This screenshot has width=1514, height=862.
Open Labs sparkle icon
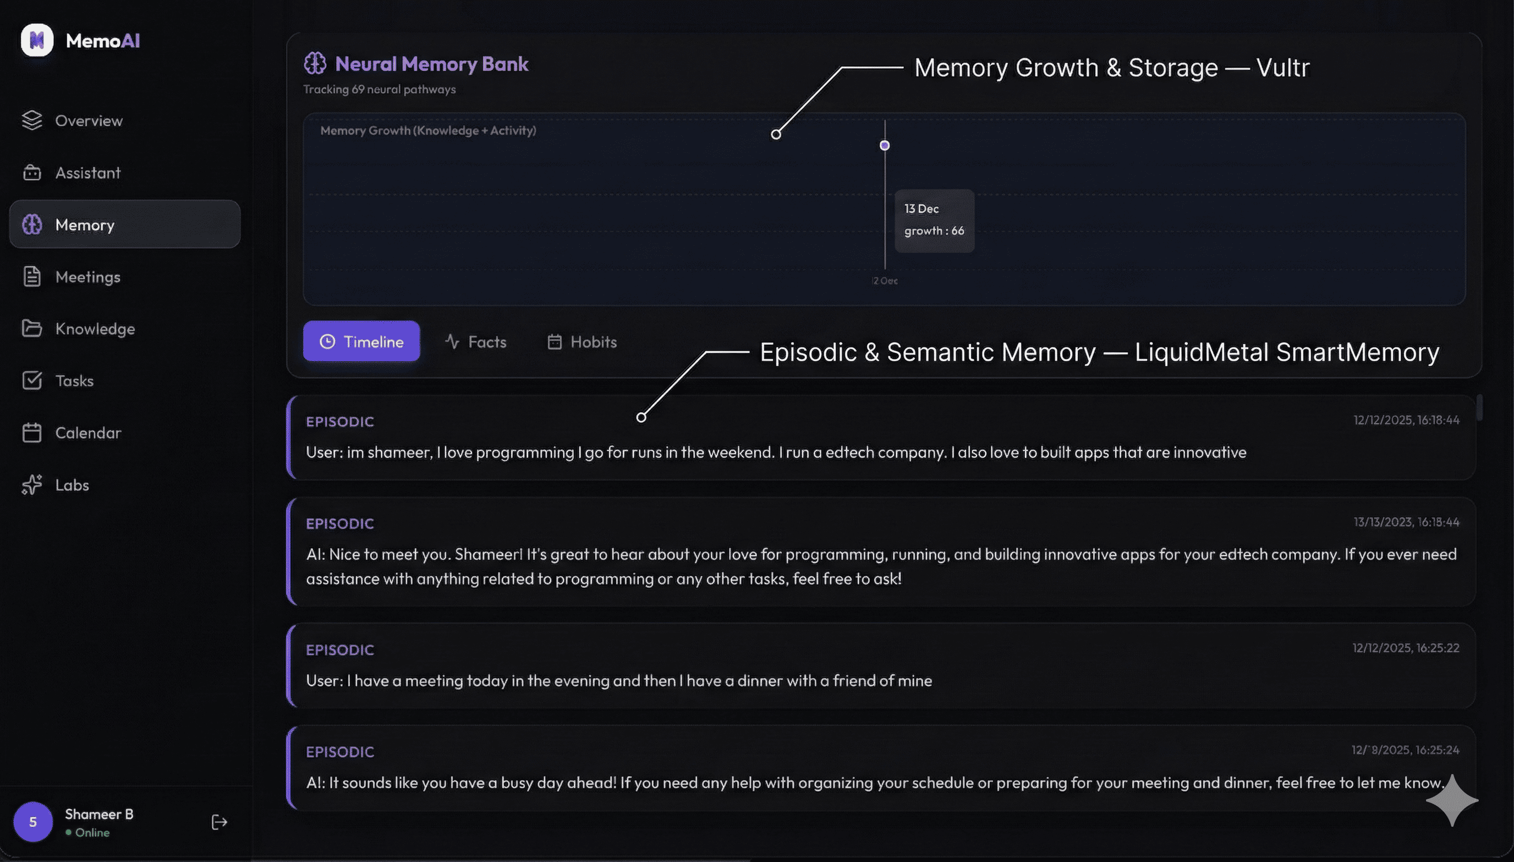click(x=32, y=485)
